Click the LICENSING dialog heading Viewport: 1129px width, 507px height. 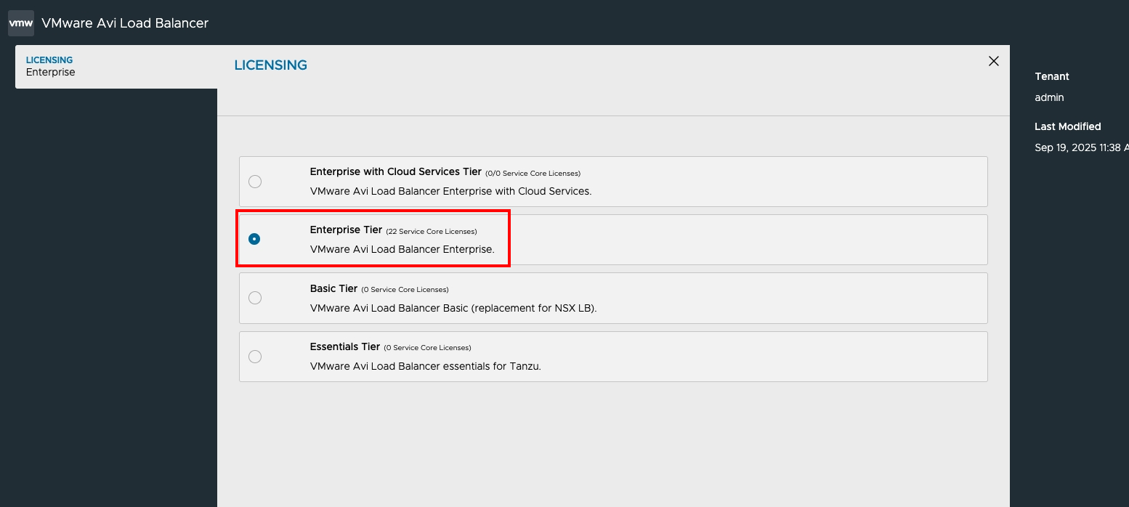[271, 65]
